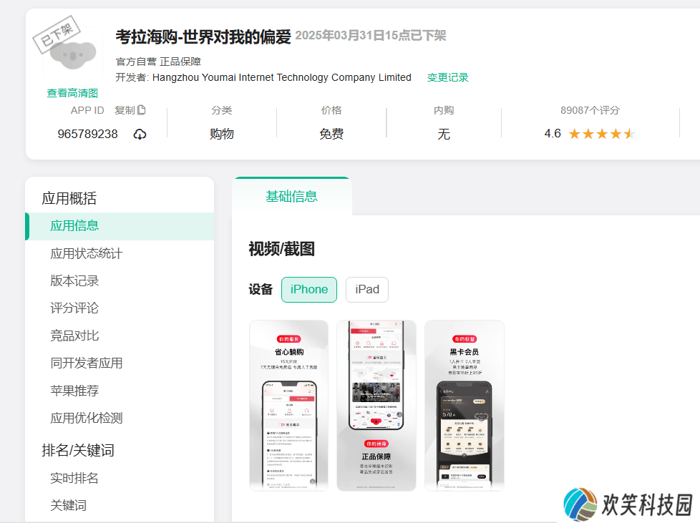Click the 4.6 rating score
The height and width of the screenshot is (523, 700).
(553, 133)
